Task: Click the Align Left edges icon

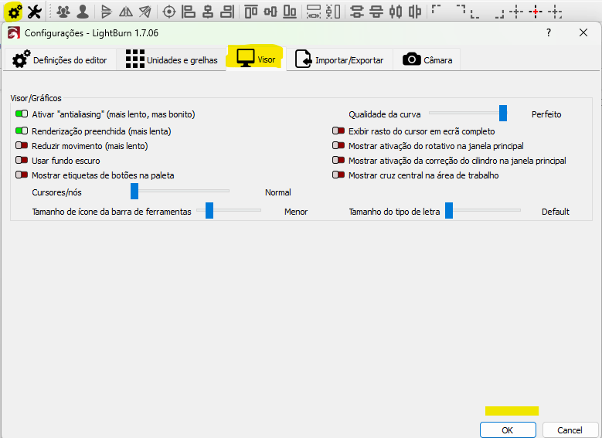Action: point(188,12)
